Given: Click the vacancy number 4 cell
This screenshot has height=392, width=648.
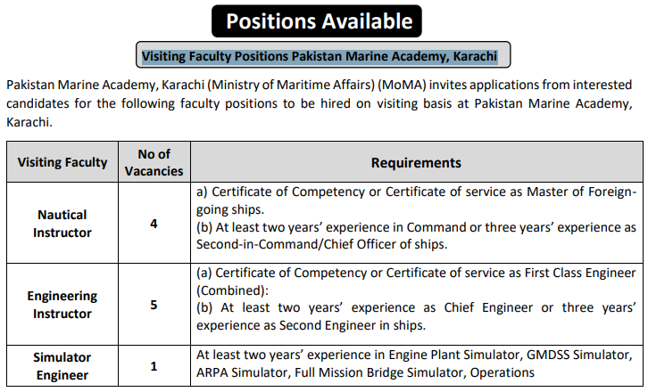Looking at the screenshot, I should pyautogui.click(x=154, y=224).
